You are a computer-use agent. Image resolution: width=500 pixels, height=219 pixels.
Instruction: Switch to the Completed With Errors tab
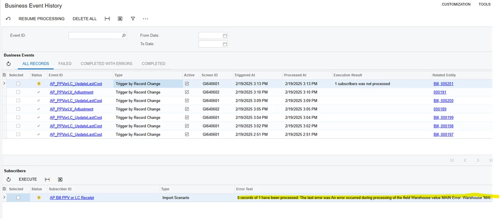(107, 64)
